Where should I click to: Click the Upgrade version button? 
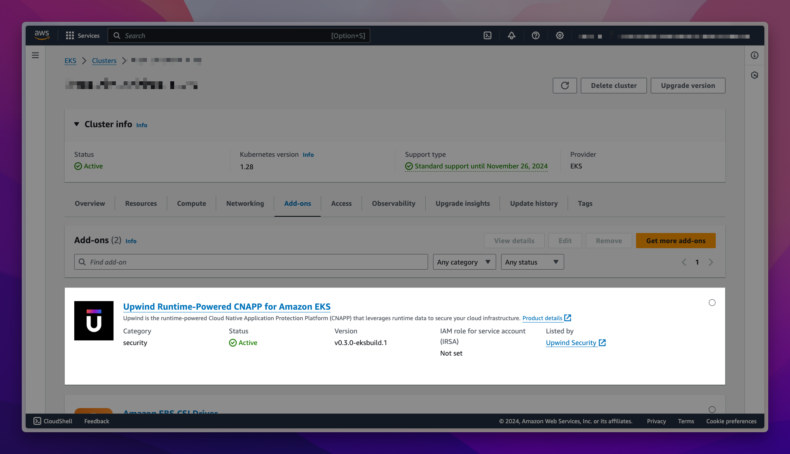point(688,86)
